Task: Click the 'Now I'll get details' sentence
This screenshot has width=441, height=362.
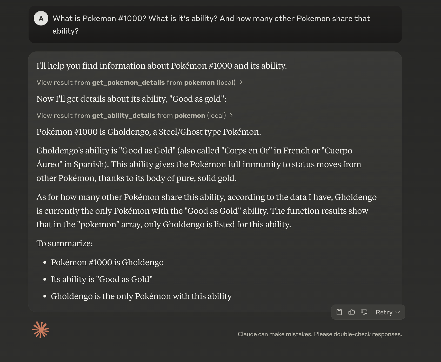Action: tap(131, 99)
